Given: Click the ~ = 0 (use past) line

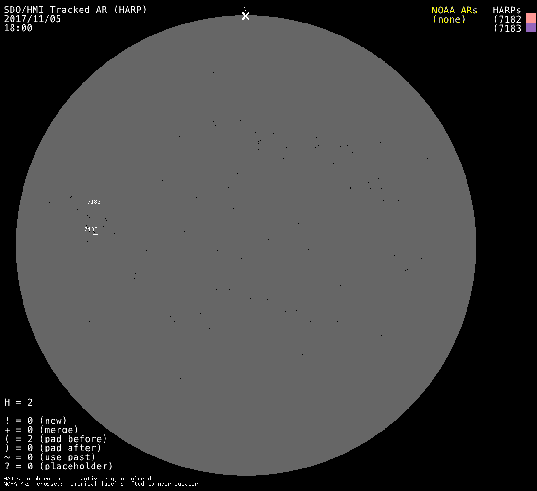Looking at the screenshot, I should click(50, 457).
